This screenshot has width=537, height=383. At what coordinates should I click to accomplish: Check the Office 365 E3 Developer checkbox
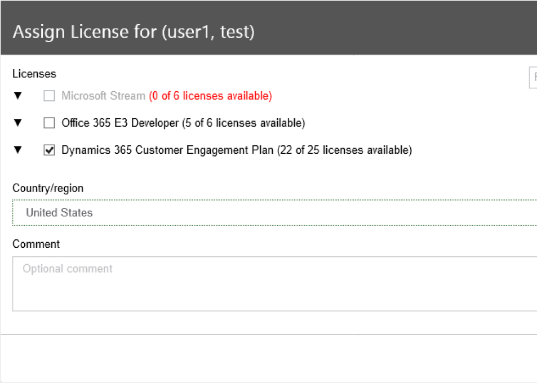click(x=49, y=123)
